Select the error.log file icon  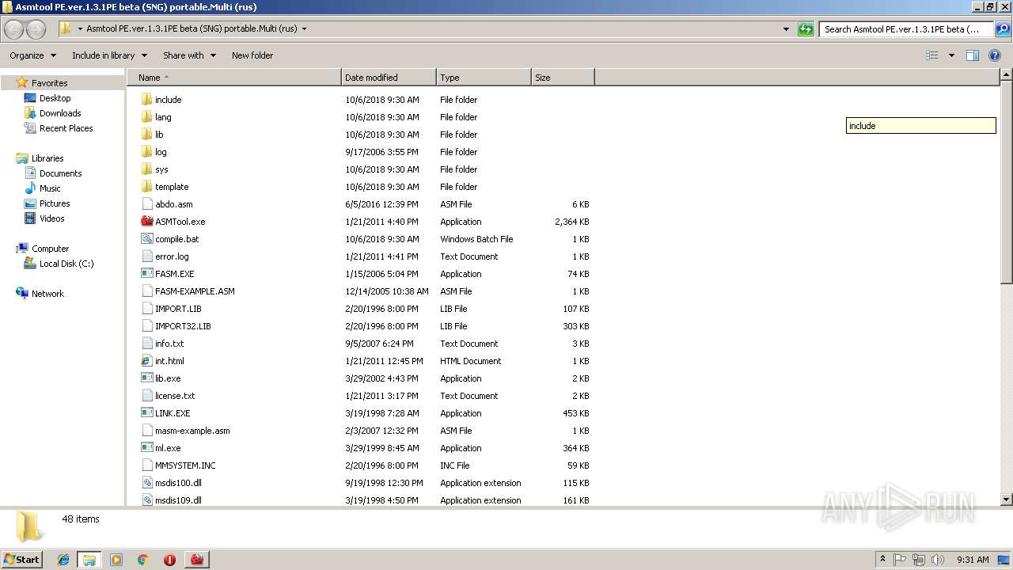pyautogui.click(x=146, y=256)
